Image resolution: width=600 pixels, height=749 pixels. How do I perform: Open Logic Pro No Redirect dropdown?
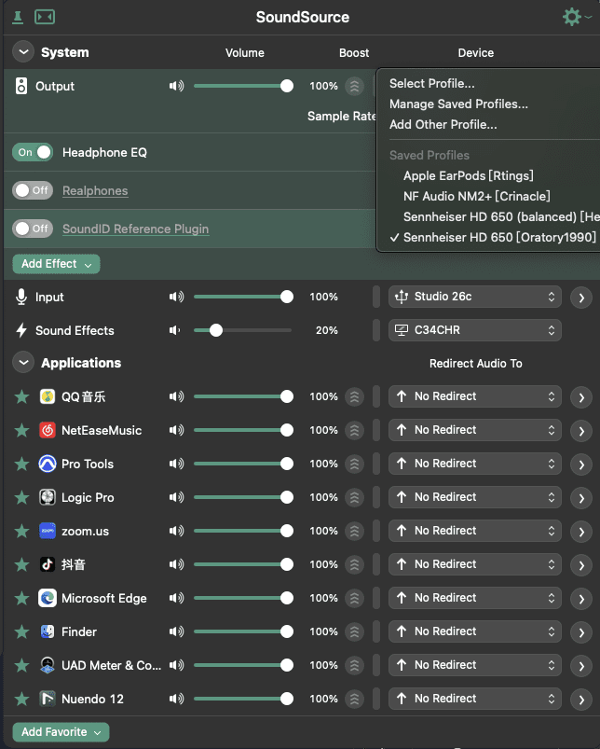tap(474, 497)
